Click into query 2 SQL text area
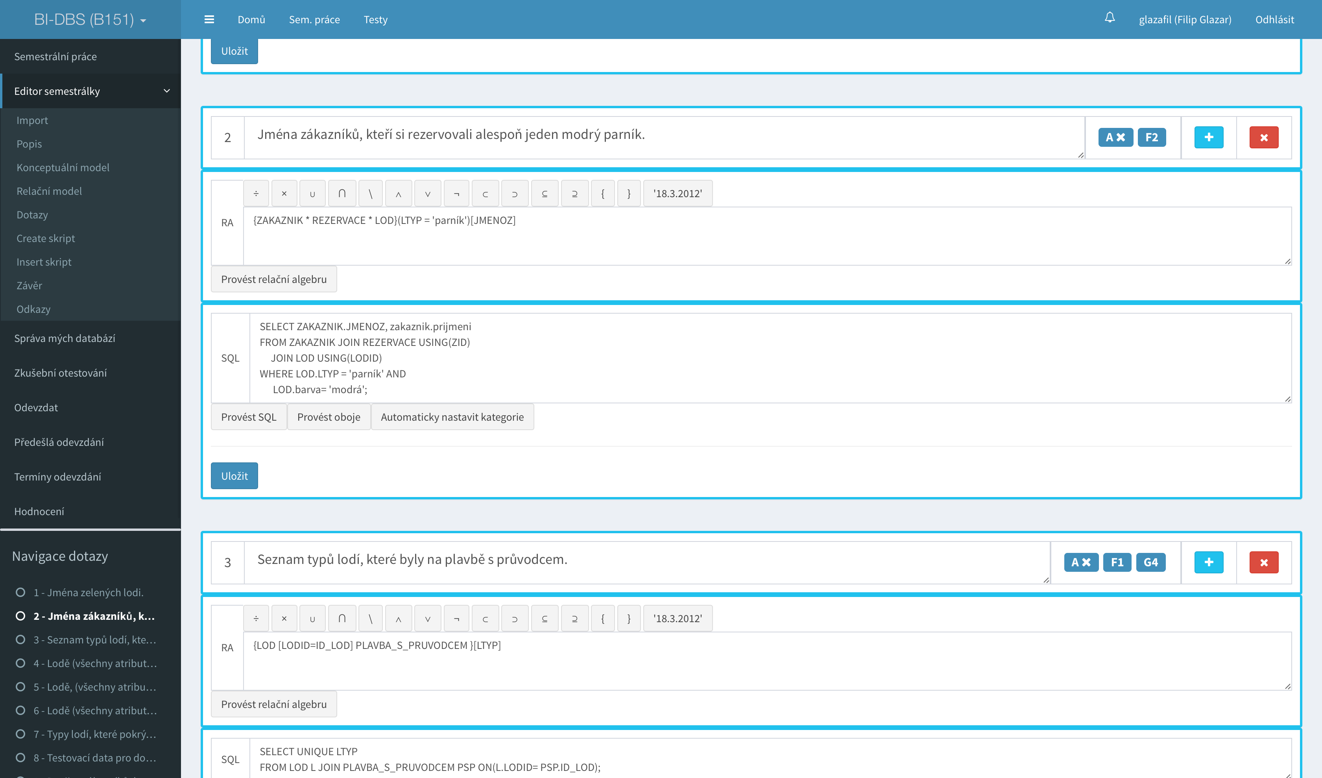 (771, 359)
